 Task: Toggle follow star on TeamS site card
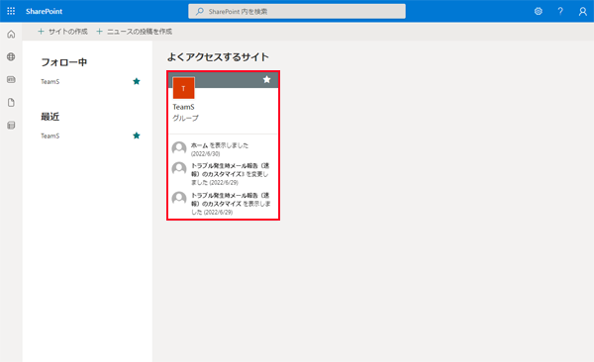tap(266, 79)
